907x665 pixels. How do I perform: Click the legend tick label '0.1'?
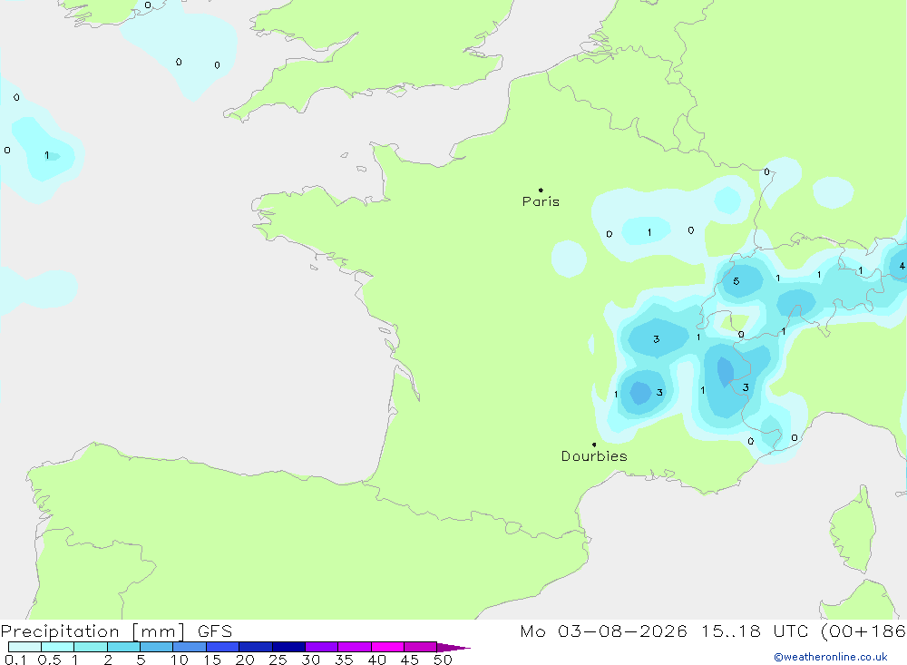click(x=15, y=660)
